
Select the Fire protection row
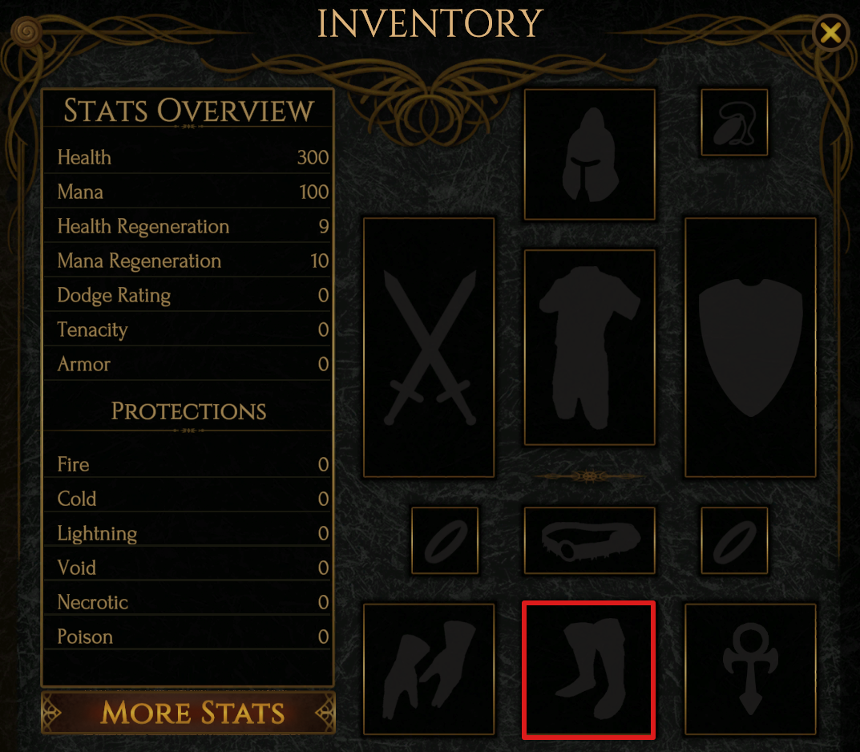click(x=188, y=464)
